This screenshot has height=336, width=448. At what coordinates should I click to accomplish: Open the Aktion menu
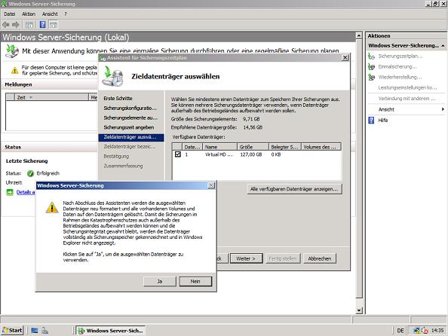(x=29, y=14)
